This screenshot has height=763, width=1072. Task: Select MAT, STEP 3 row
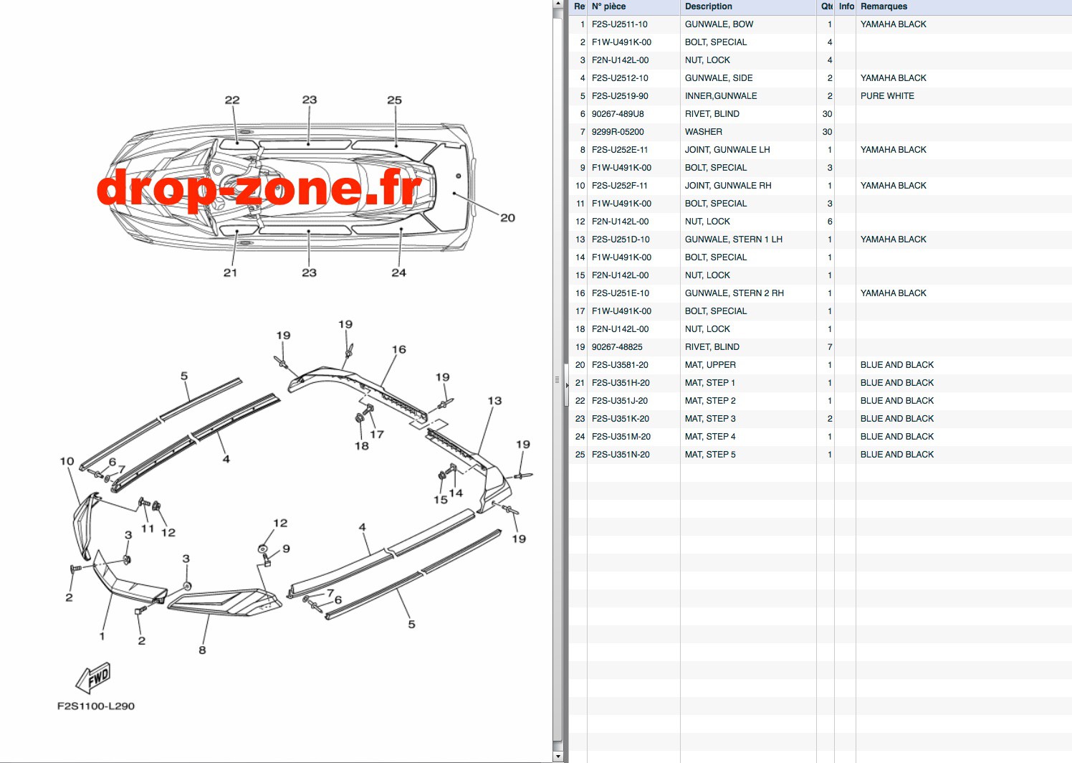tap(820, 419)
